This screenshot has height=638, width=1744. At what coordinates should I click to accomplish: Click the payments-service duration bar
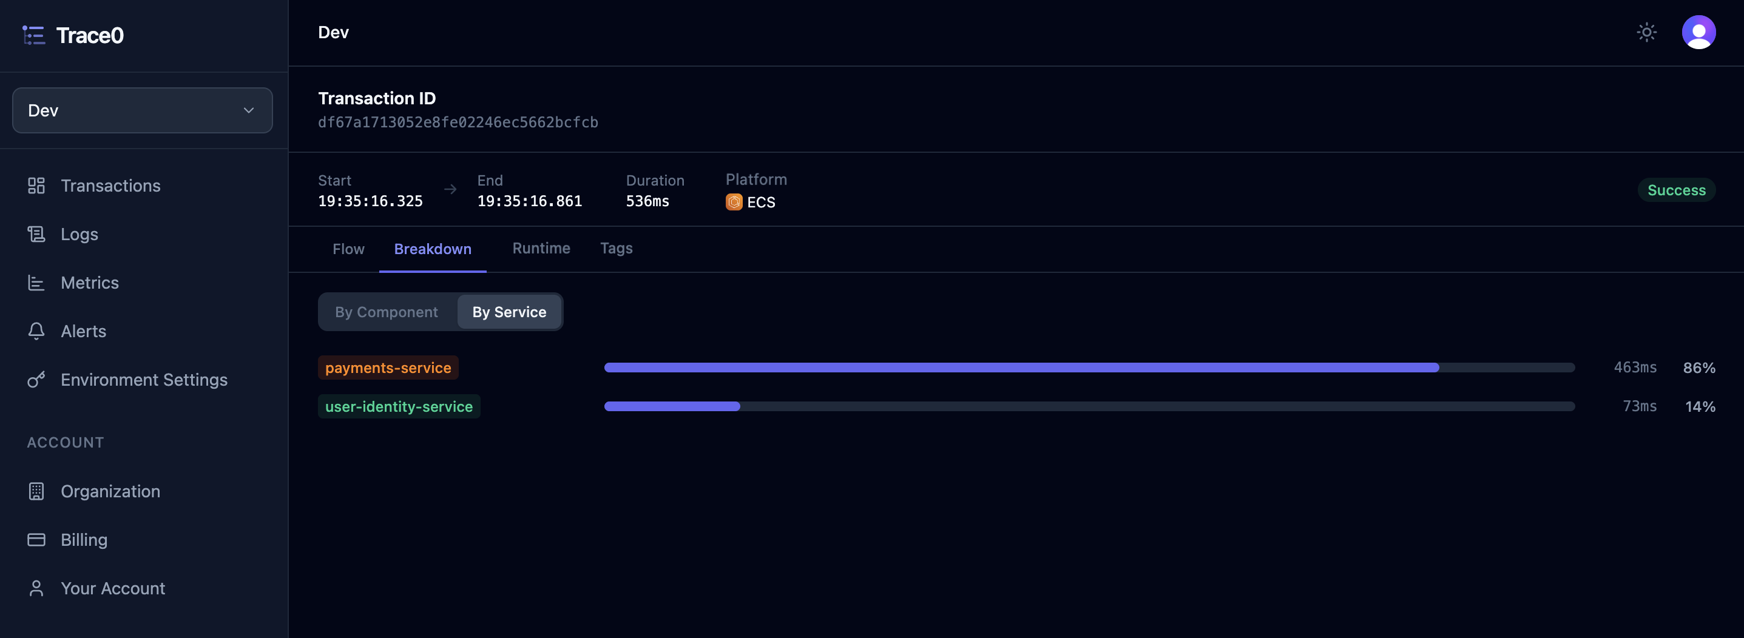[x=1089, y=368]
